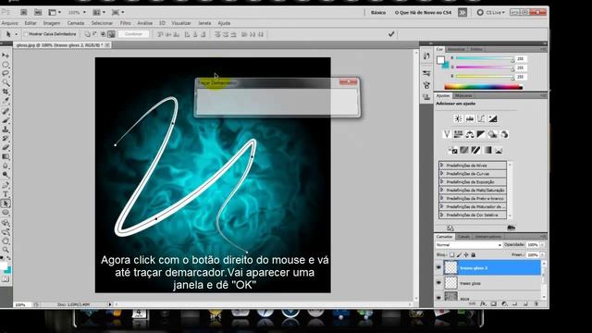Click the Opacidade value field
Screen dimensions: 592x333
click(x=533, y=245)
